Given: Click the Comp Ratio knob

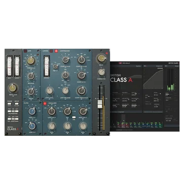Looking at the screenshot, I should (x=82, y=76).
